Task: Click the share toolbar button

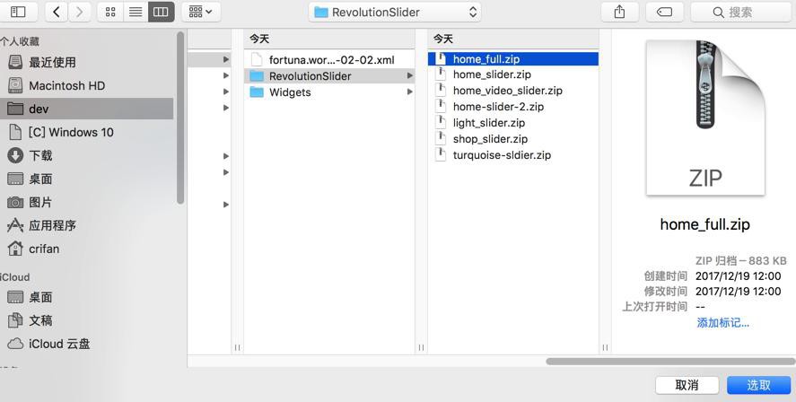Action: [619, 12]
